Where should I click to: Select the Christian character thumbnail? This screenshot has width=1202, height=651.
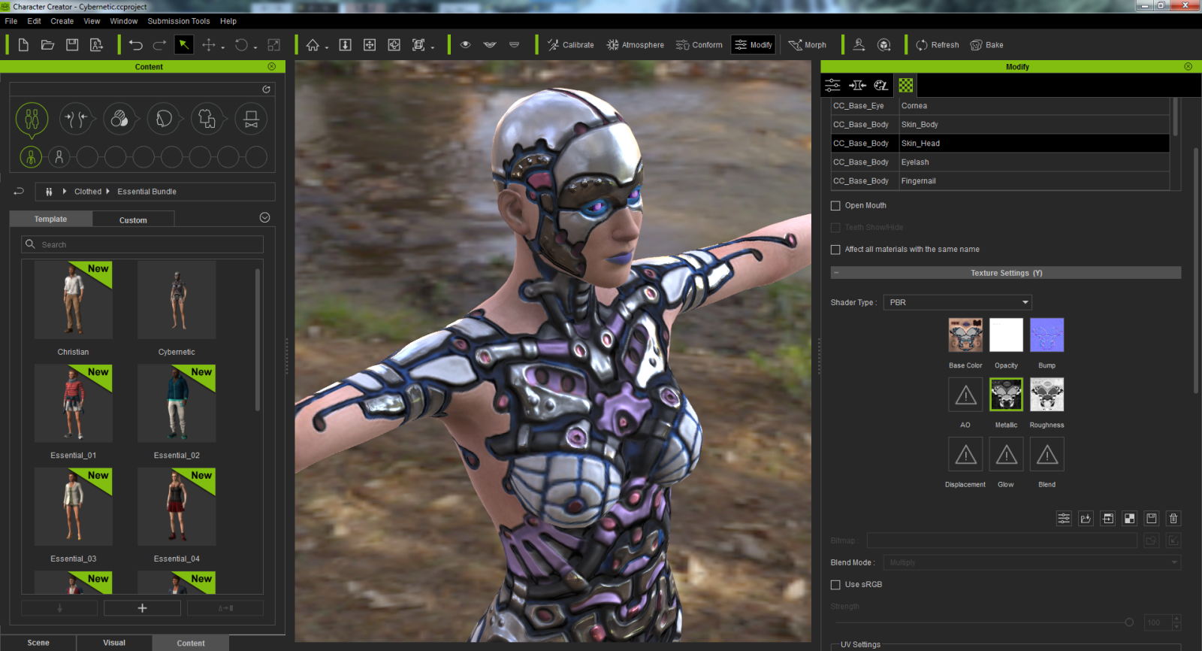click(73, 300)
